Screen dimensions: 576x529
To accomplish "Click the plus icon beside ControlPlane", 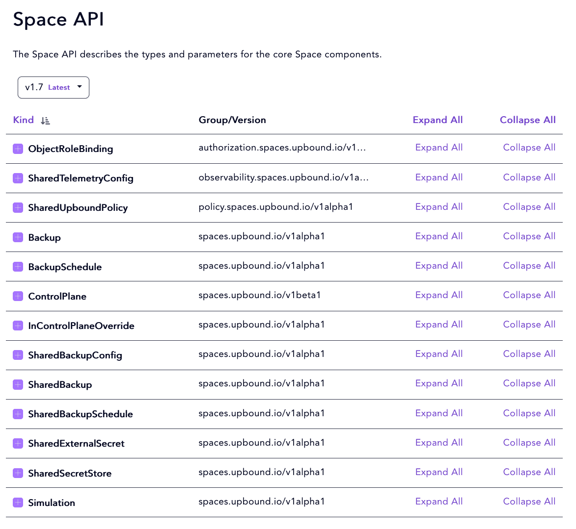I will (x=18, y=296).
